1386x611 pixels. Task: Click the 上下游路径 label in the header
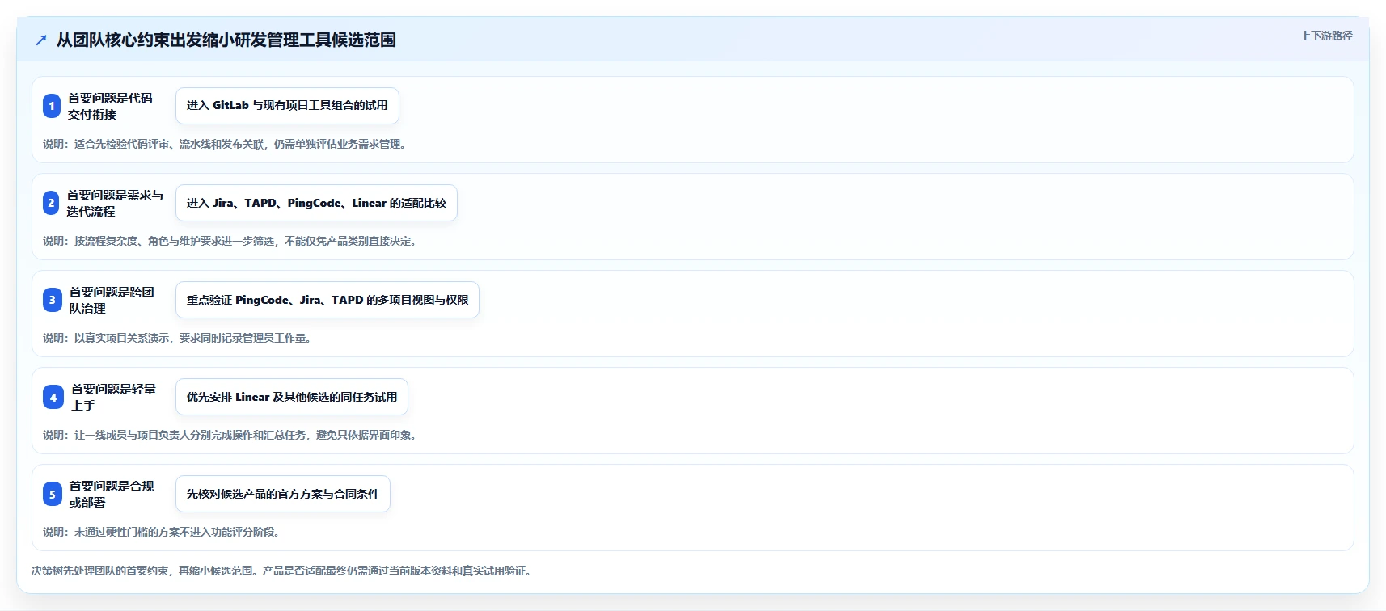tap(1326, 36)
